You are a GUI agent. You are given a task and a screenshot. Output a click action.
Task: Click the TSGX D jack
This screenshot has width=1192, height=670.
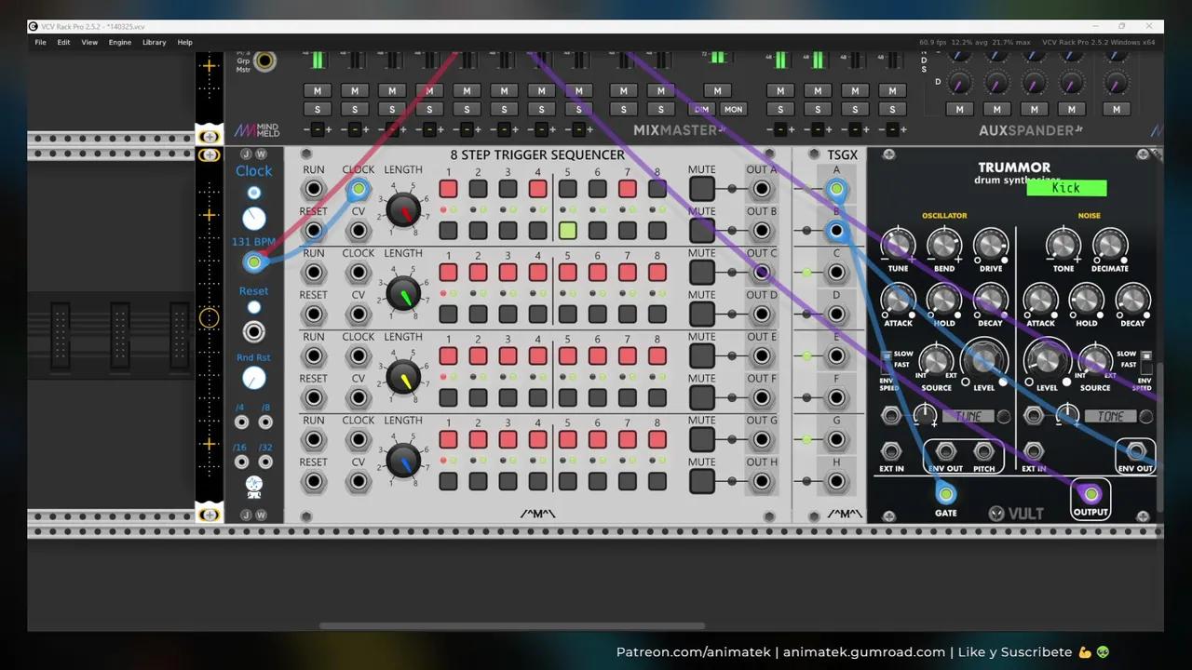click(836, 315)
